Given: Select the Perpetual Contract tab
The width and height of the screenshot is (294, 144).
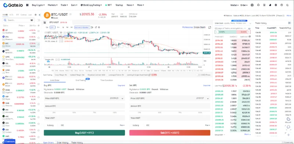Looking at the screenshot, I should click(x=96, y=75).
